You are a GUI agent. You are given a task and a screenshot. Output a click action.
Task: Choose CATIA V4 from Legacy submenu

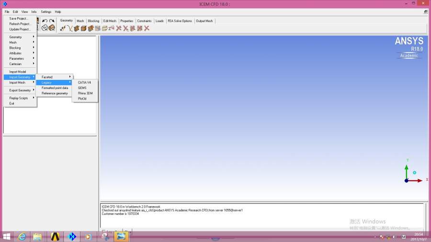pyautogui.click(x=85, y=83)
